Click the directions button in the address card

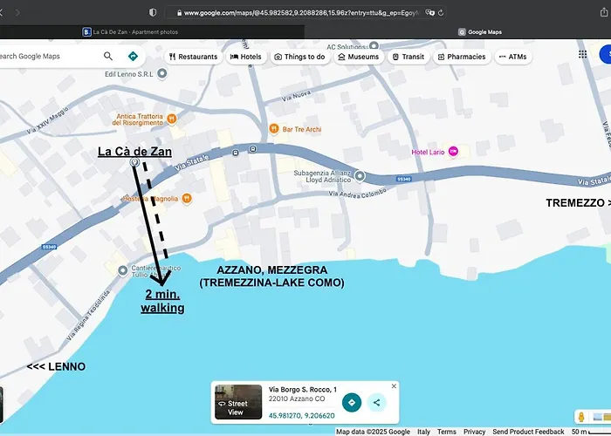[351, 402]
